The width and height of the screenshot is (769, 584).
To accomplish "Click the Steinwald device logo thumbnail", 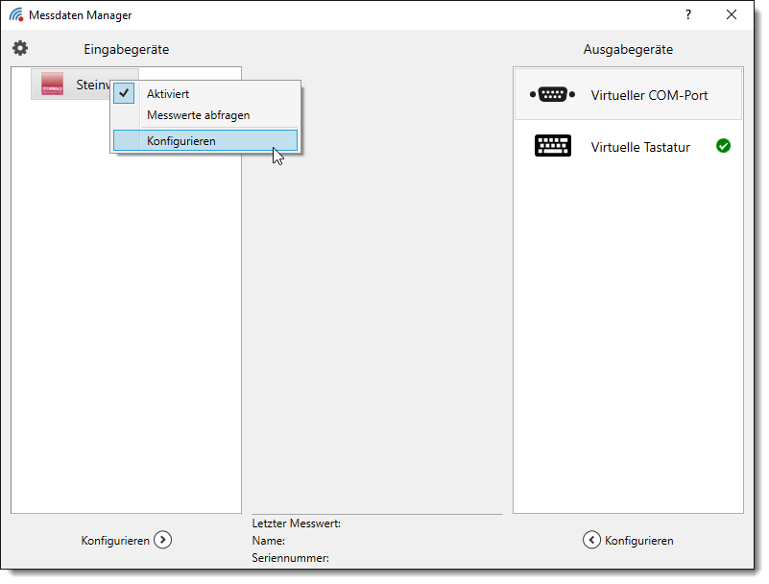I will pyautogui.click(x=53, y=85).
